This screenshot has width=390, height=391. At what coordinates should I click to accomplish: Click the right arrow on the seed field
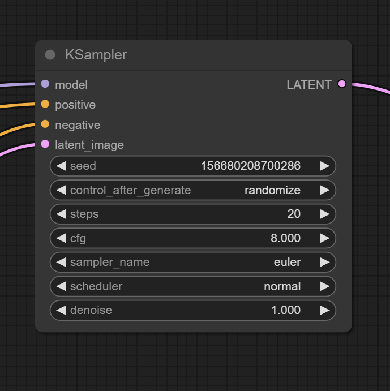point(324,166)
